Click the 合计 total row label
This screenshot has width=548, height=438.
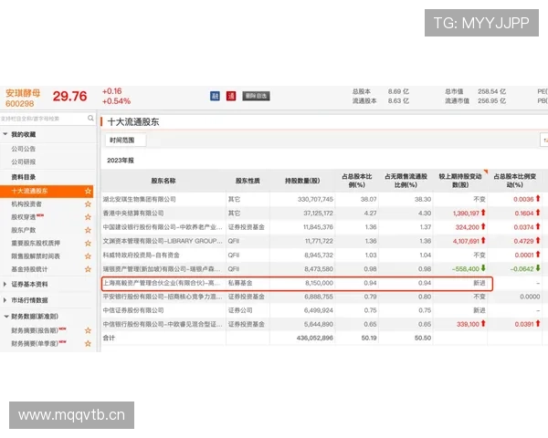109,338
